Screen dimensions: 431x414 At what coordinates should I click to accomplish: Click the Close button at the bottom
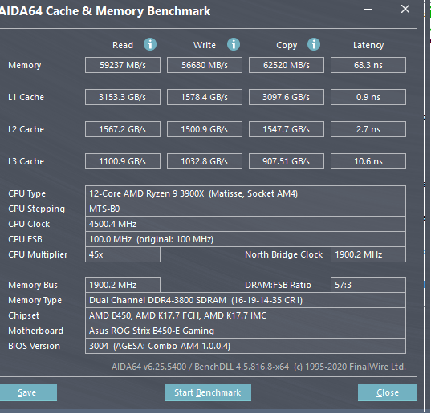(x=388, y=392)
